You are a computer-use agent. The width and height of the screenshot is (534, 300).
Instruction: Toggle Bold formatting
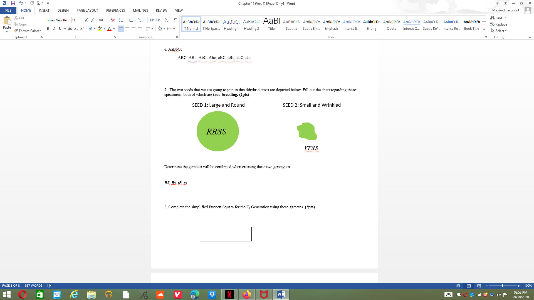[48, 29]
